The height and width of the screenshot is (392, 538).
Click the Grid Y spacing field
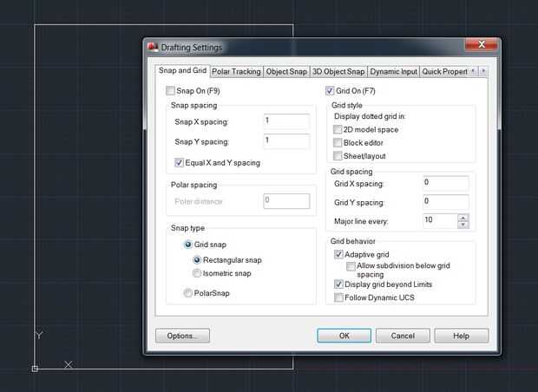coord(446,202)
